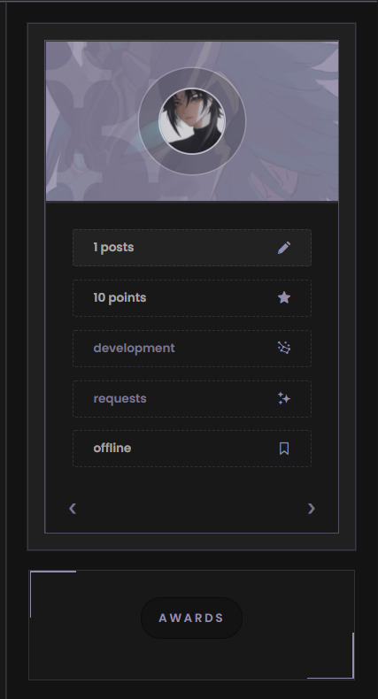Open the requests link

120,398
